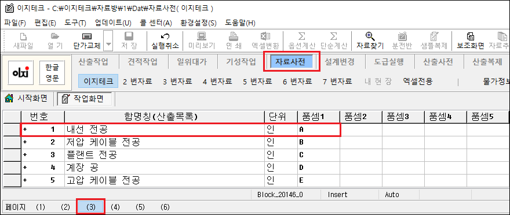Select 4 번자료 data source

tap(217, 81)
